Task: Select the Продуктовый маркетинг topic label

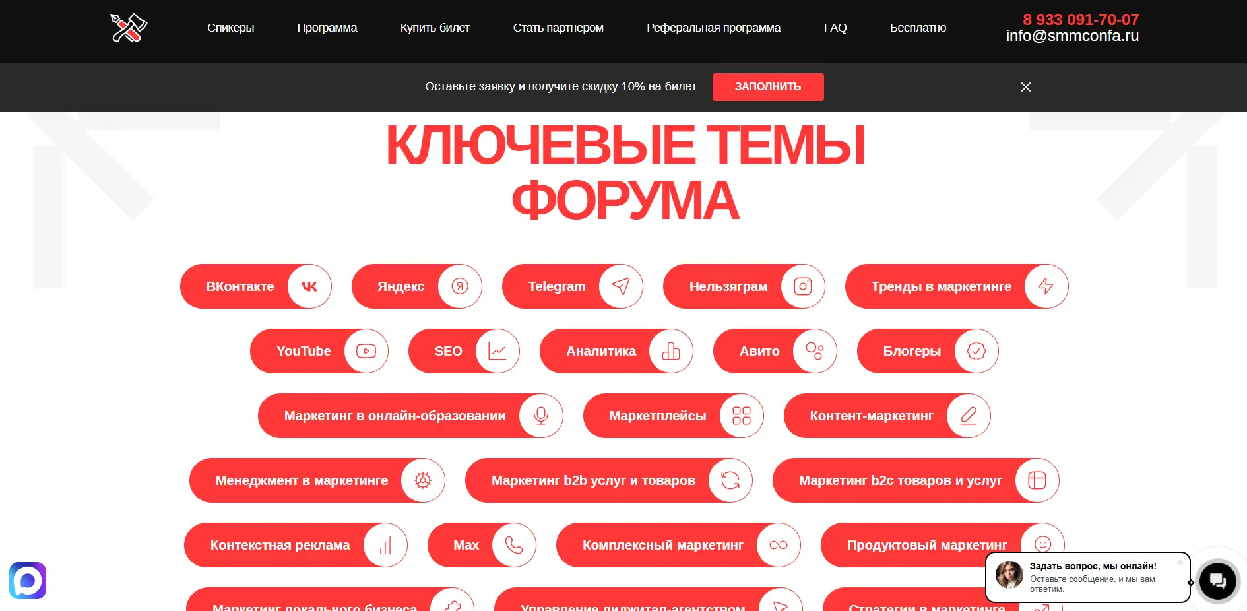Action: click(x=927, y=545)
